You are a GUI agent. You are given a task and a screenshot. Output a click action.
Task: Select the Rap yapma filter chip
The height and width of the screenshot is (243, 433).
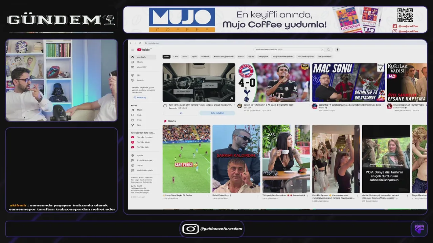[x=263, y=57]
